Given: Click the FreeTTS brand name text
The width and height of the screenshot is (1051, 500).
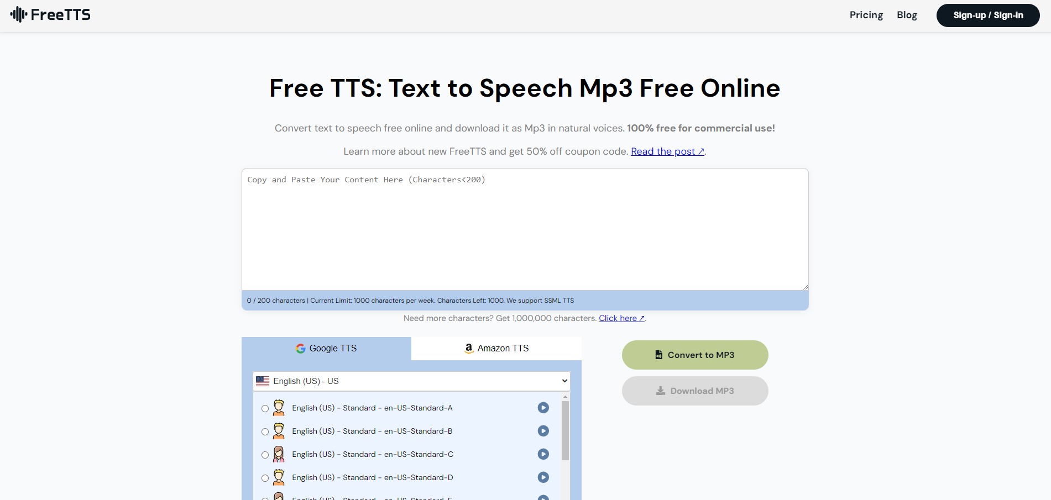Looking at the screenshot, I should pos(60,15).
